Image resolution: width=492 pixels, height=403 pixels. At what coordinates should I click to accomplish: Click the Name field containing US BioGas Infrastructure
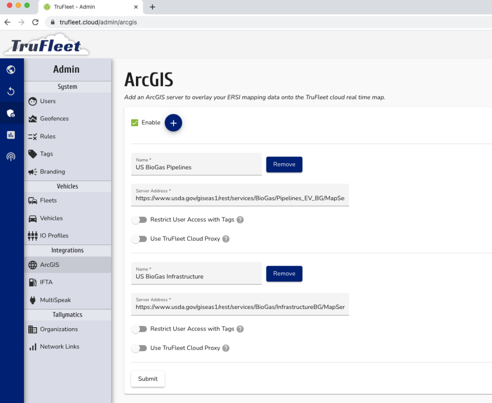click(197, 273)
